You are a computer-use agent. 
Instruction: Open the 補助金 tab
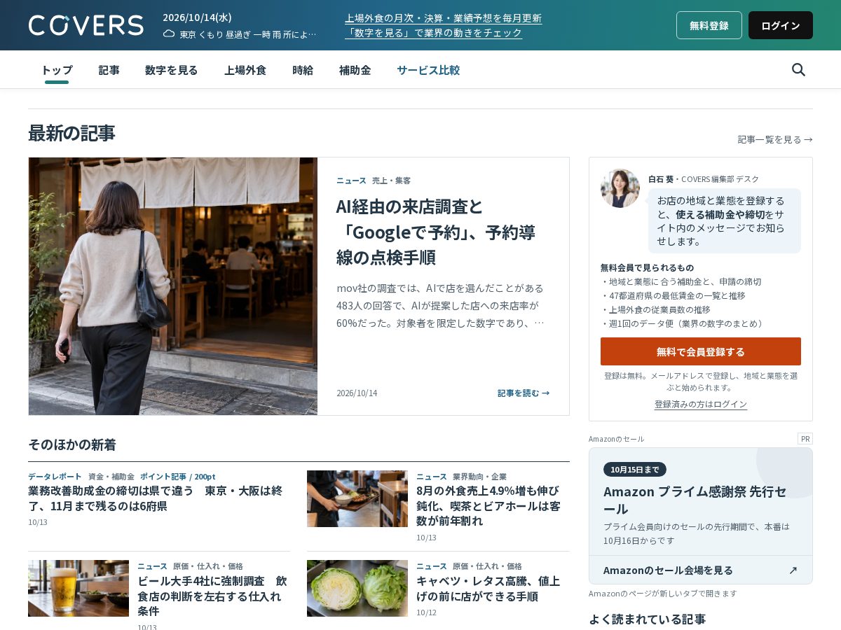point(355,70)
